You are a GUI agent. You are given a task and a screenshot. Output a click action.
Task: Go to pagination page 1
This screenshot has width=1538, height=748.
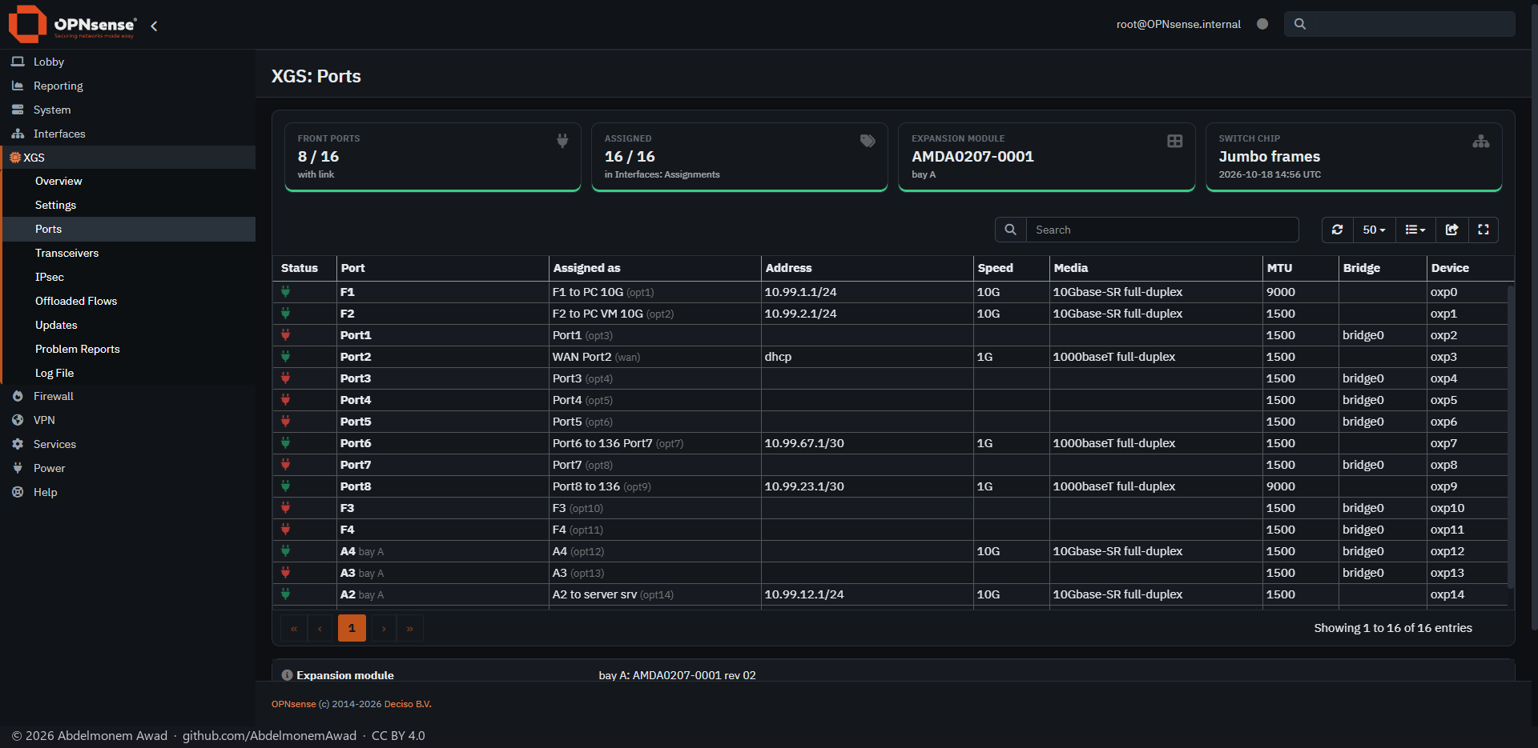point(352,628)
